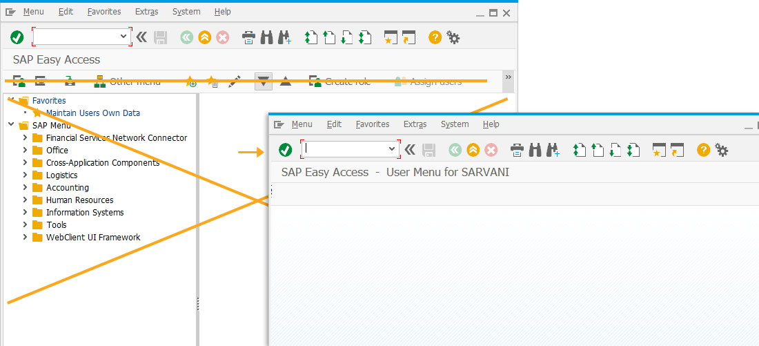Image resolution: width=759 pixels, height=346 pixels.
Task: Click the Move Favorites Up triangle icon
Action: tap(286, 81)
